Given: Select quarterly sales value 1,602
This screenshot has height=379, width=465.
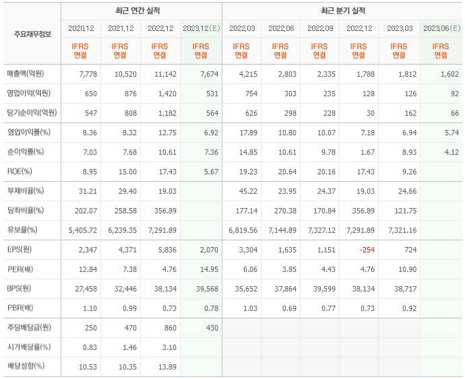Looking at the screenshot, I should tap(450, 74).
